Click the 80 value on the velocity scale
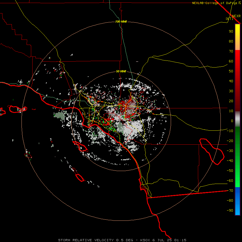This screenshot has height=242, width=242. (x=231, y=41)
